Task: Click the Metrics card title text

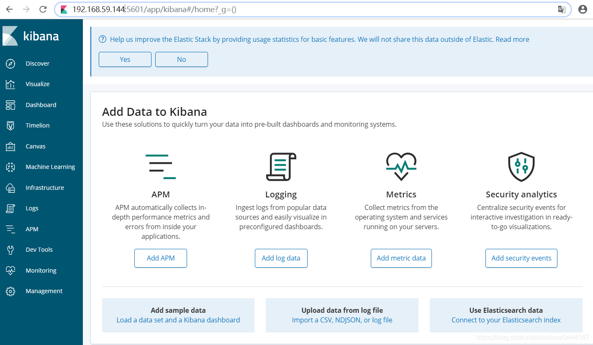Action: click(x=401, y=194)
